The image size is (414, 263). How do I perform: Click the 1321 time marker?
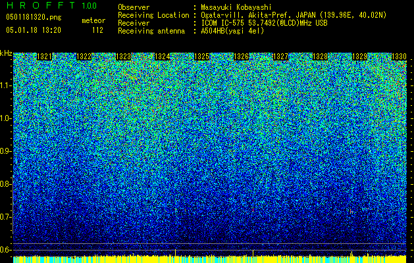[44, 57]
